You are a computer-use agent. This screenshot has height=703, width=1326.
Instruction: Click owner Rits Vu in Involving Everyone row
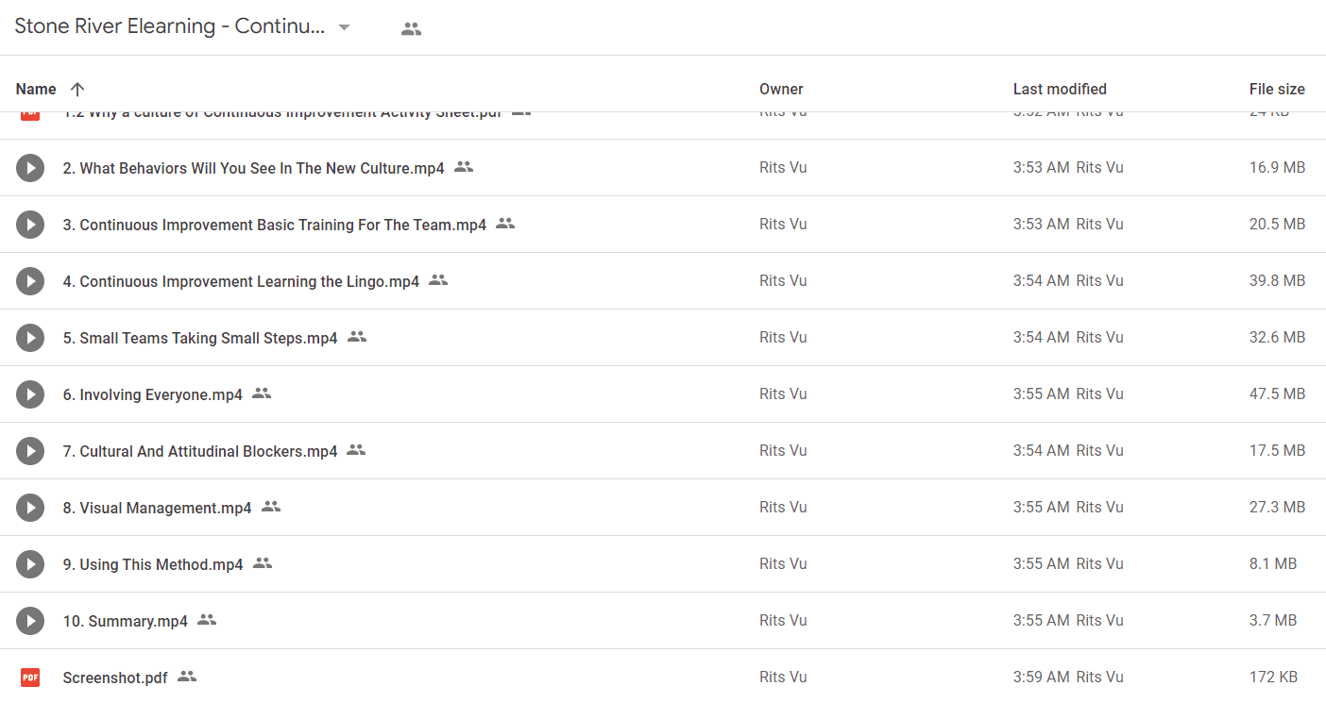783,394
